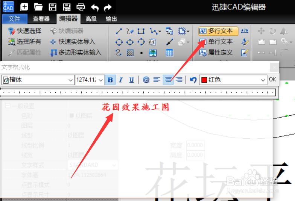Select the rectangle drawing tool

click(x=141, y=31)
